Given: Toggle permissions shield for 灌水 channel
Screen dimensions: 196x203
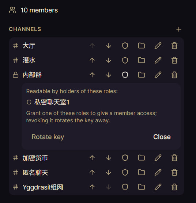Looking at the screenshot, I should click(125, 60).
